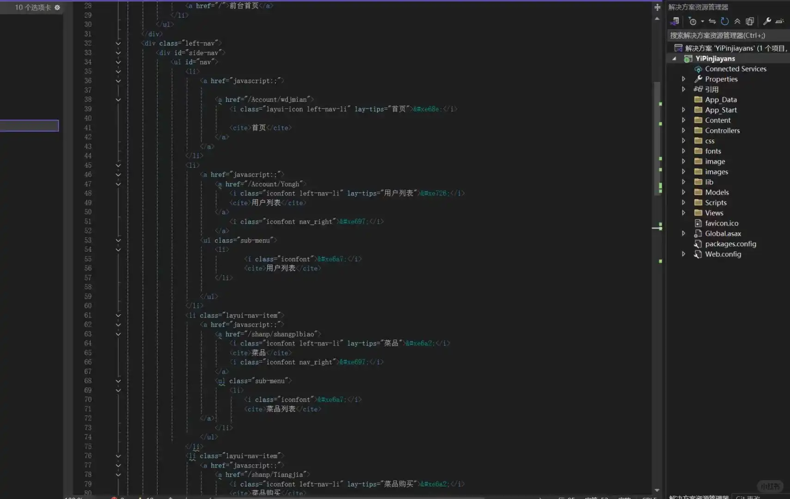Switch Solution Explorer view with the leftmost toolbar icon
Image resolution: width=790 pixels, height=499 pixels.
click(x=675, y=21)
